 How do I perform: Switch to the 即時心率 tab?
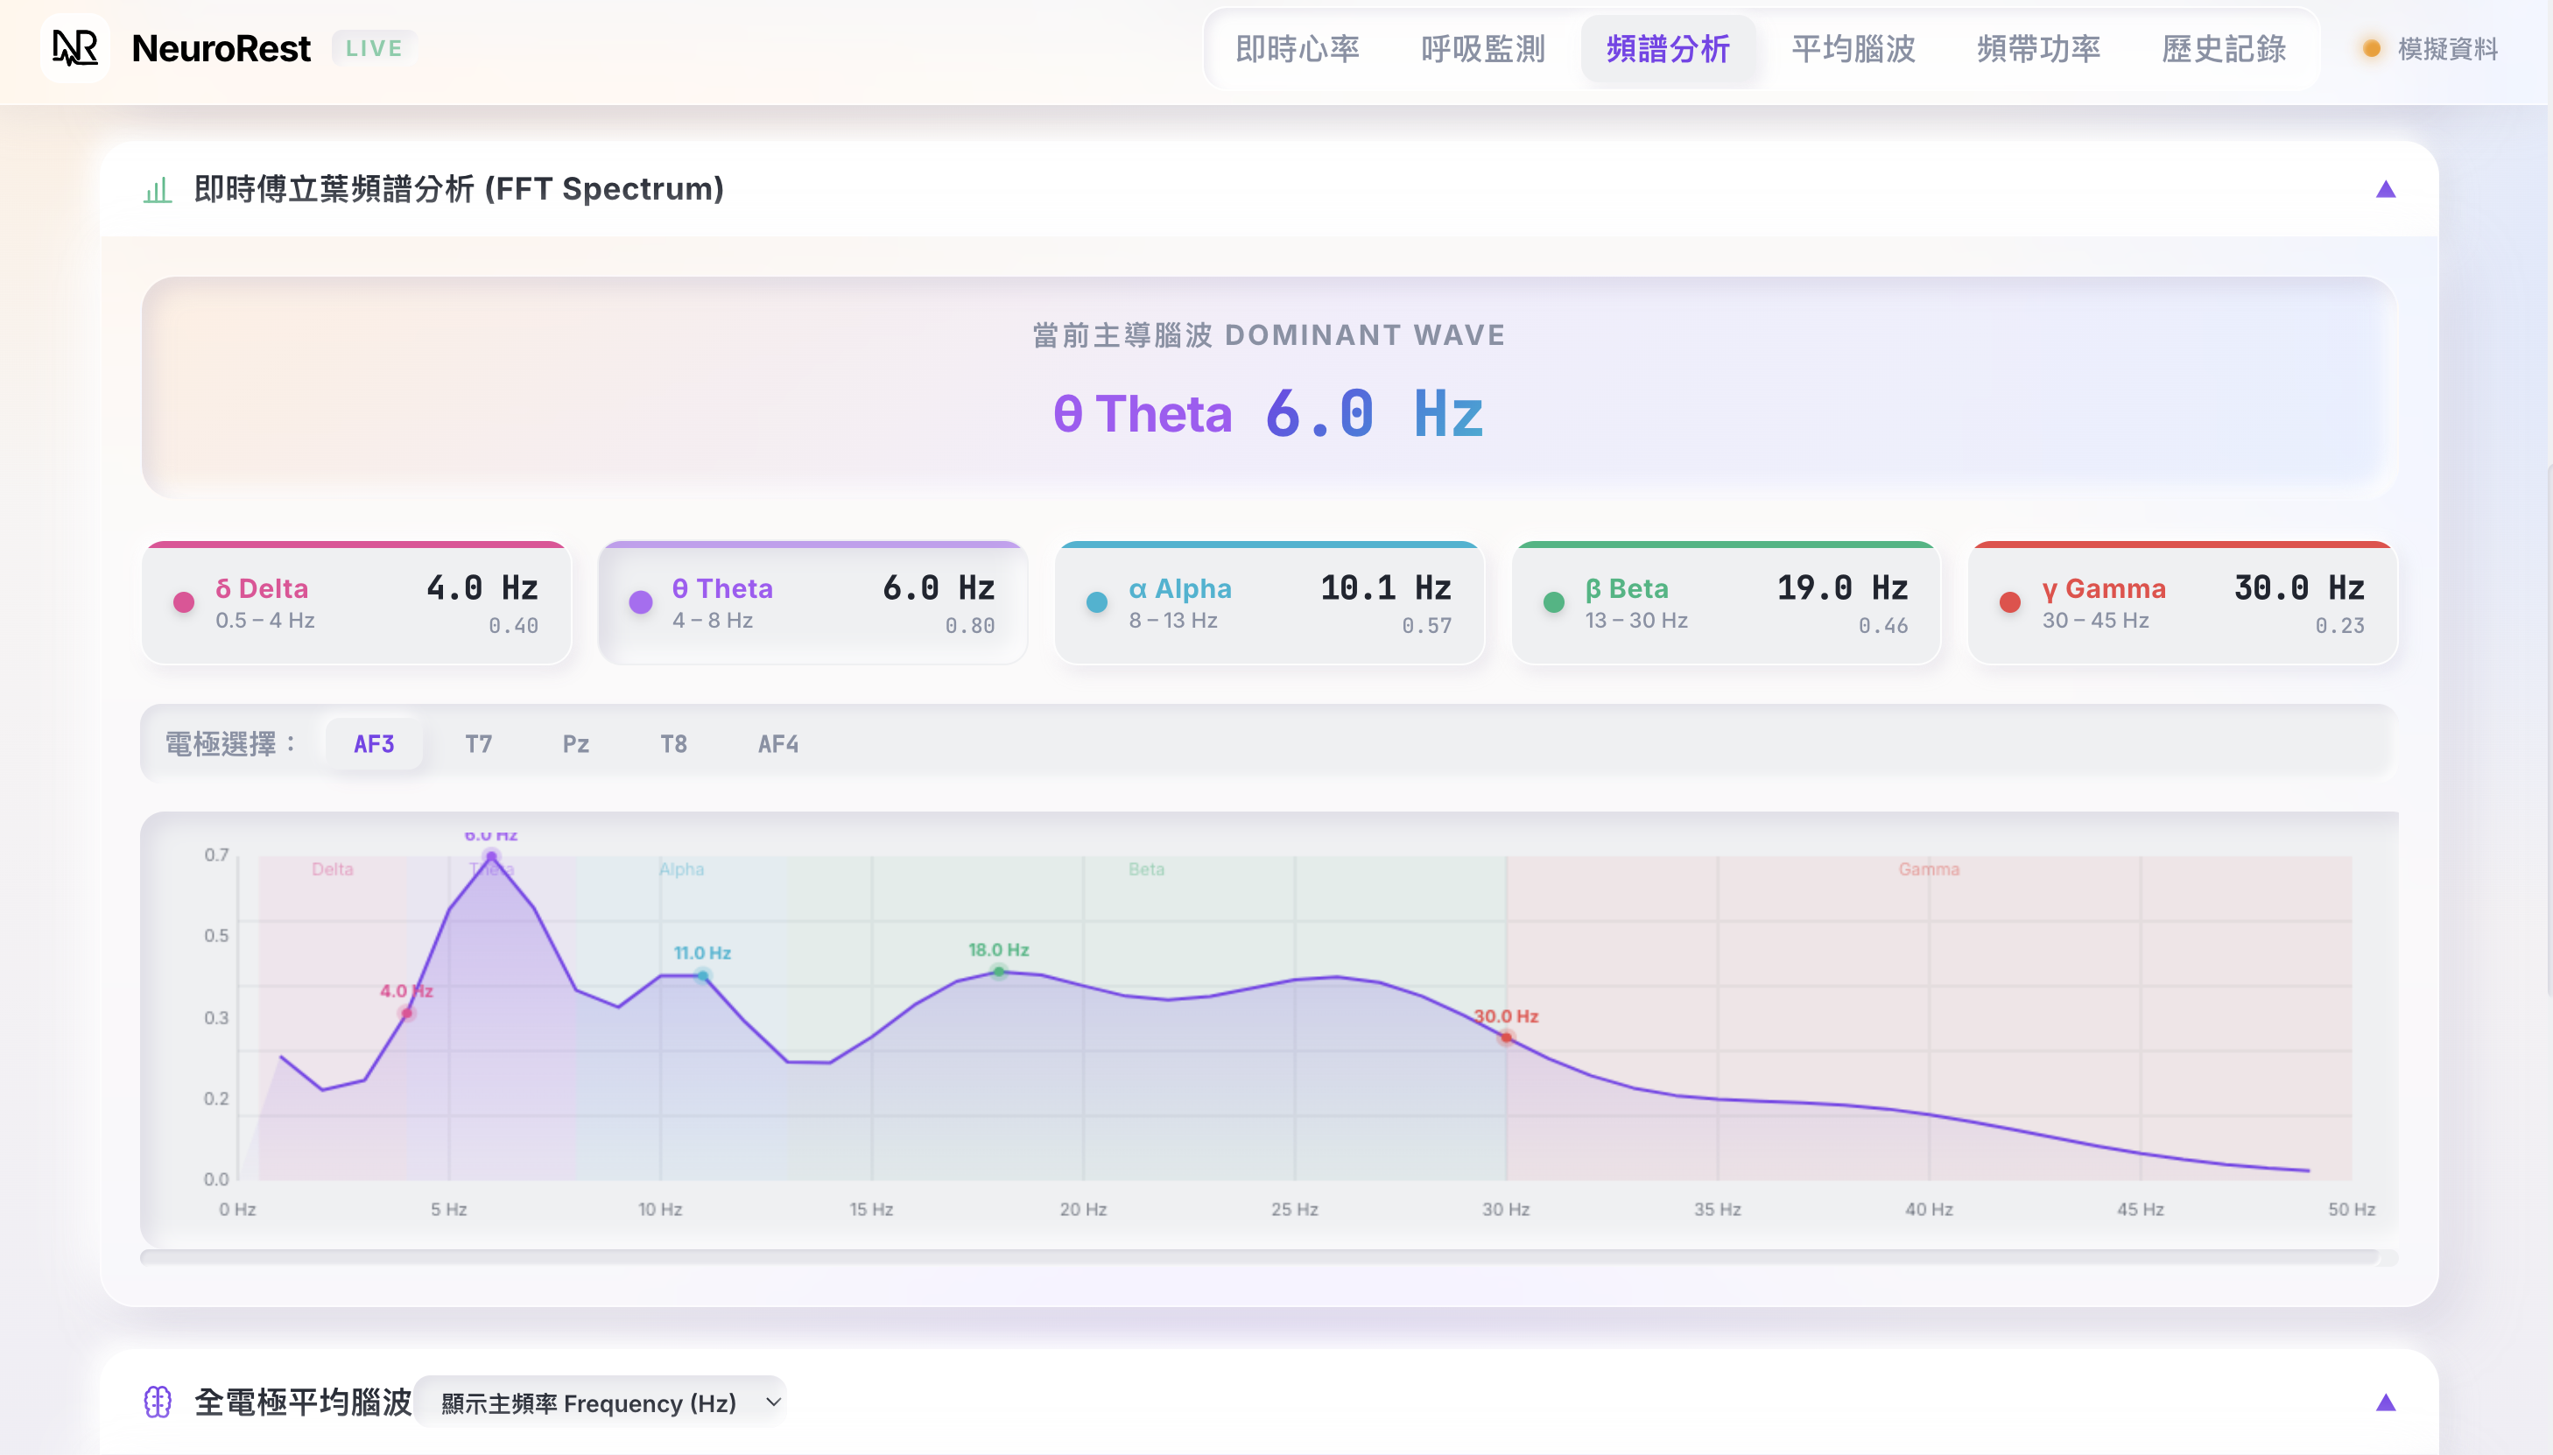pyautogui.click(x=1297, y=48)
